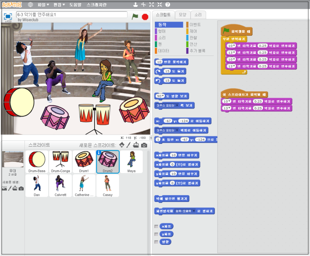Click the 10 만큼 움직이기 block
Viewport: 310px width, 256px height.
tap(171, 62)
